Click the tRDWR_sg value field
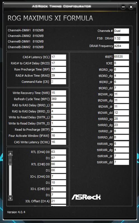139x223 pixels. (x=121, y=94)
